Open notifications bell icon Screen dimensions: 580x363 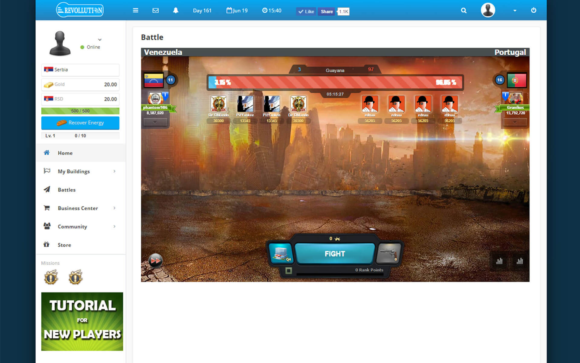tap(176, 11)
